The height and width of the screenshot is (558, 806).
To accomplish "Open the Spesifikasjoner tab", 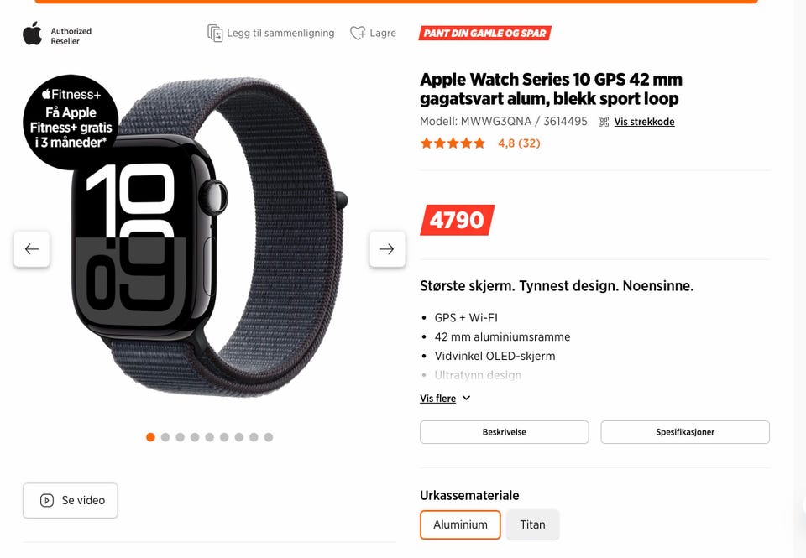I will coord(685,432).
